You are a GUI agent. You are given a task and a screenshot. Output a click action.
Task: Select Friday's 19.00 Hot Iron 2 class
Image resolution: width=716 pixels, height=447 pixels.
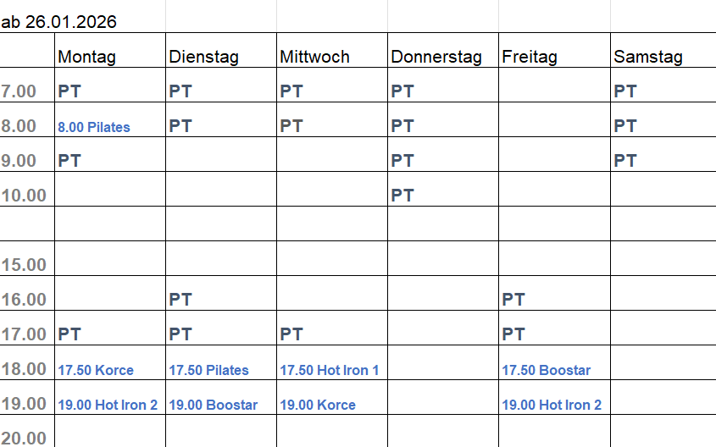click(552, 405)
